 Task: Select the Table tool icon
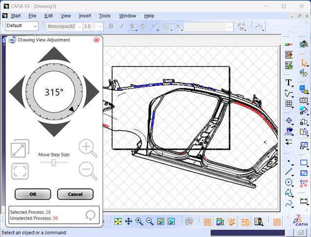pyautogui.click(x=289, y=104)
